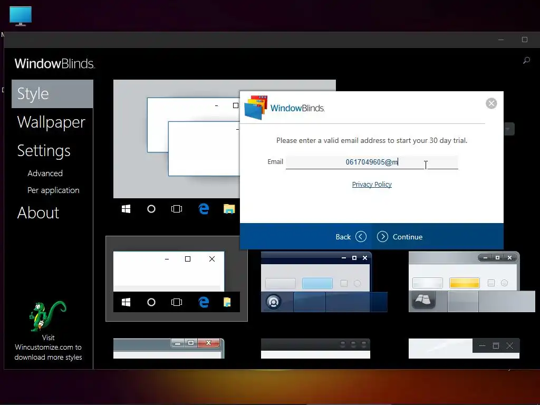Click the large style preview image
Image resolution: width=540 pixels, height=405 pixels.
(x=176, y=139)
